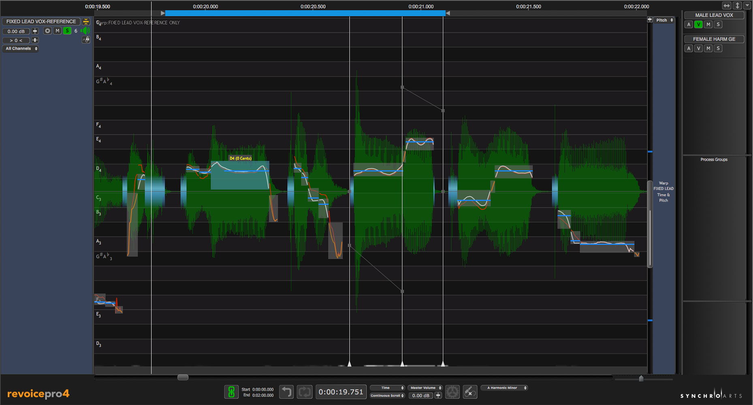Open the top-right down-arrow menu
This screenshot has height=405, width=753.
point(747,5)
